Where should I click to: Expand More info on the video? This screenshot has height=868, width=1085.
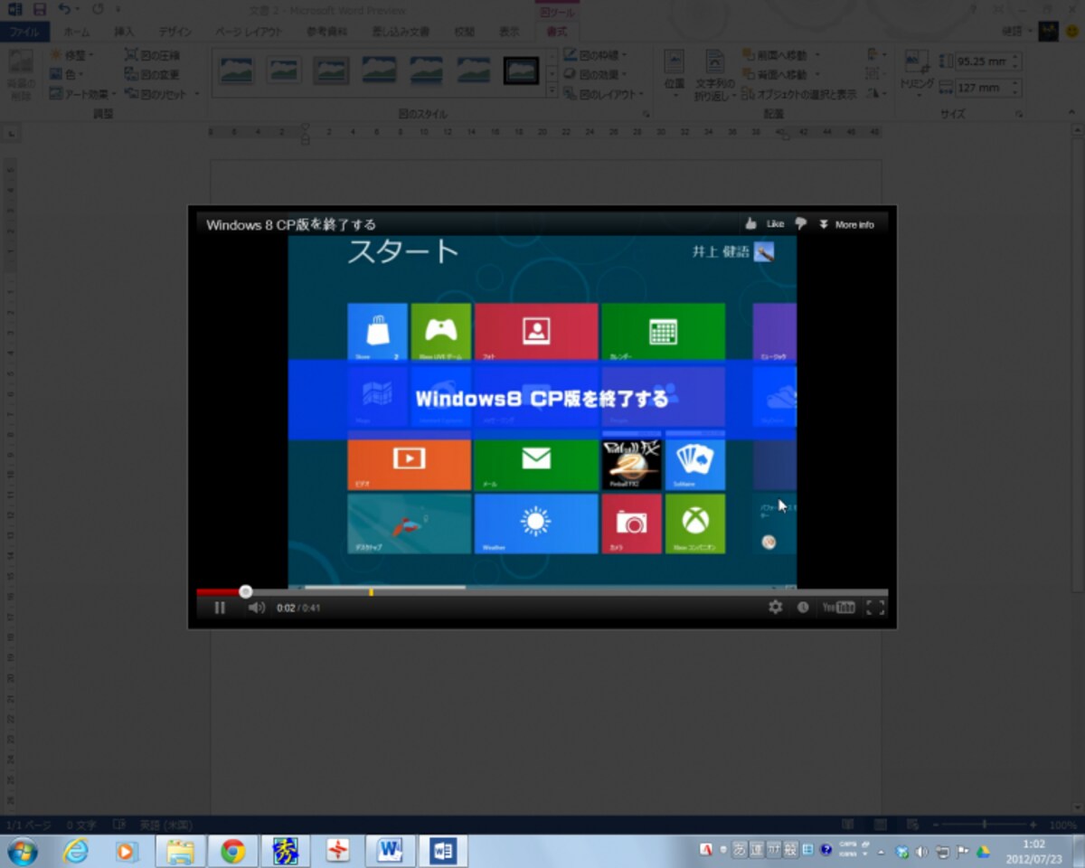847,224
